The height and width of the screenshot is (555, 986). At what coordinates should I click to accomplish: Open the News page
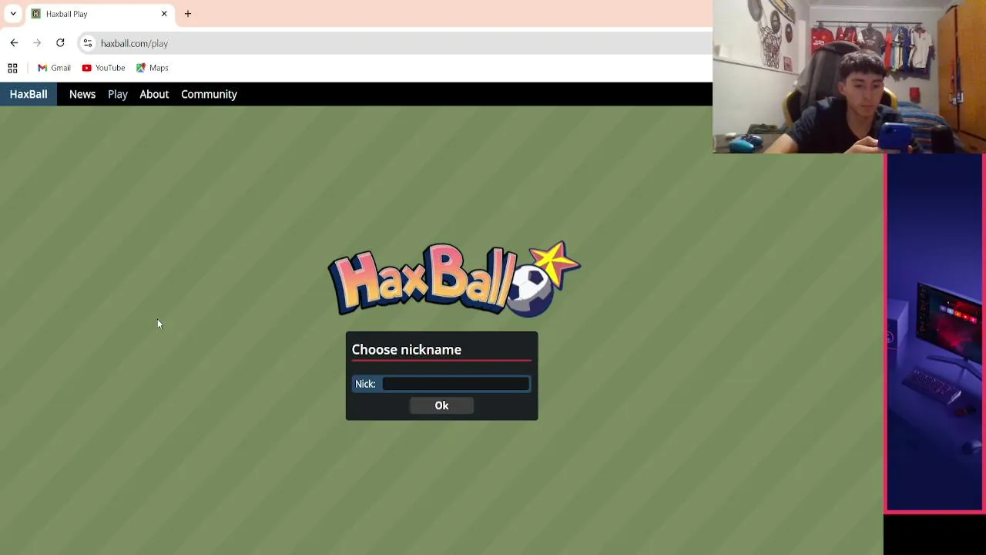(x=82, y=94)
